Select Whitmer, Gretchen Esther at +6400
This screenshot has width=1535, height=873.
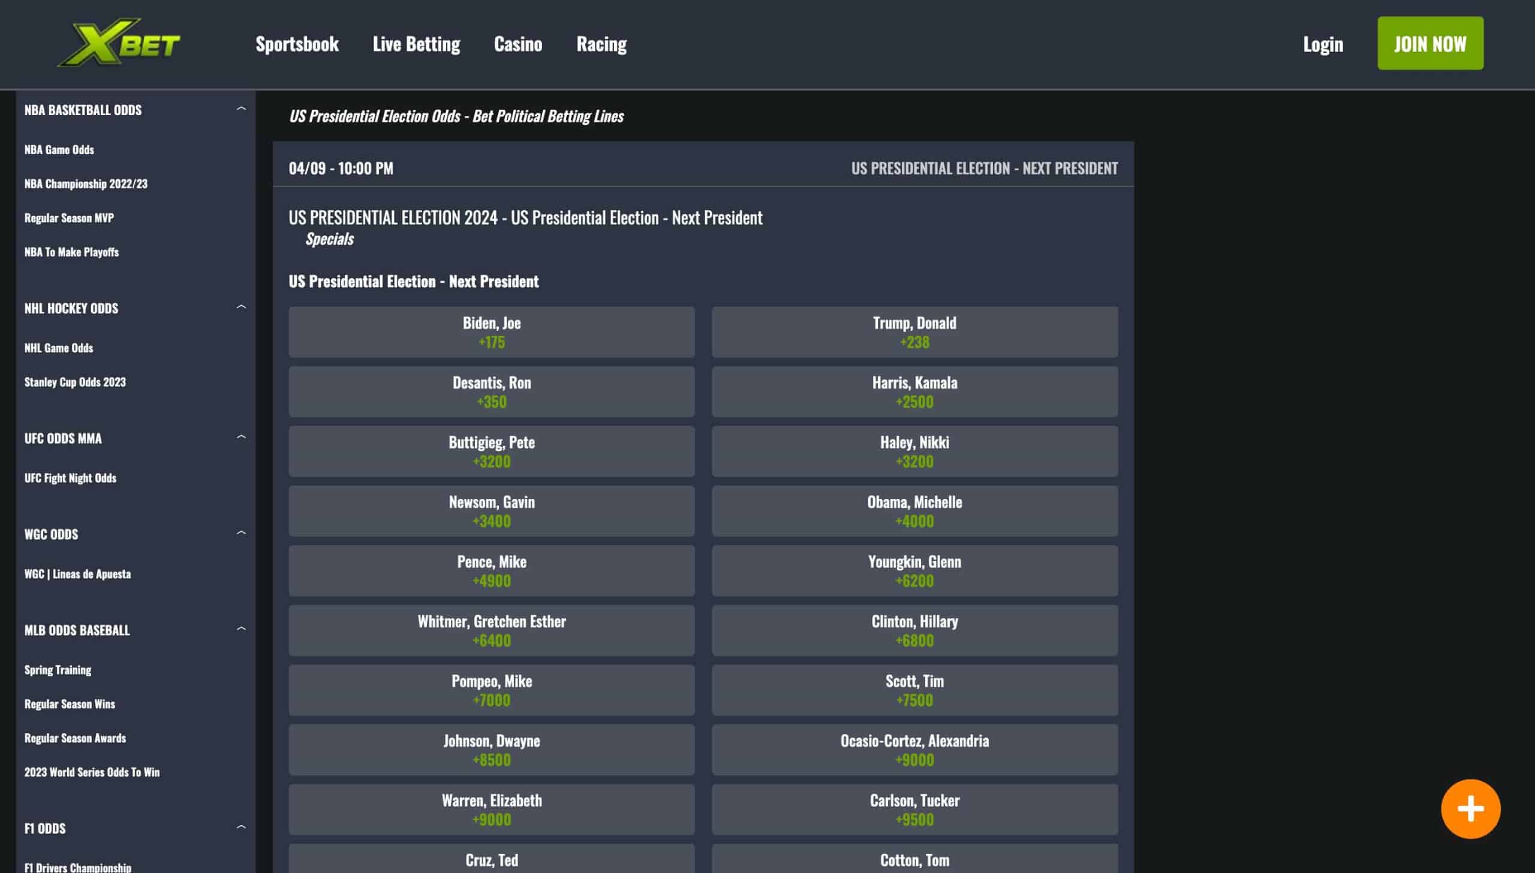pyautogui.click(x=492, y=631)
